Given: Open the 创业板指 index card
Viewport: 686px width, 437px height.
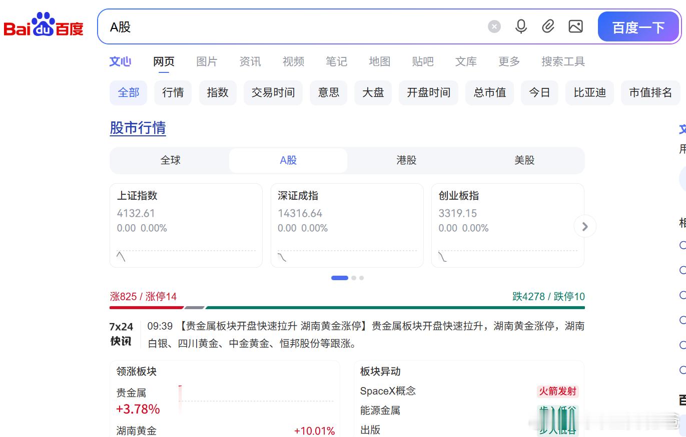Looking at the screenshot, I should pos(508,225).
